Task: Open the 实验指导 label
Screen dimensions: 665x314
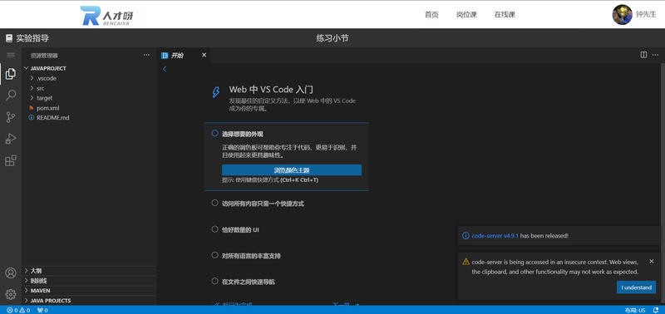Action: tap(32, 38)
